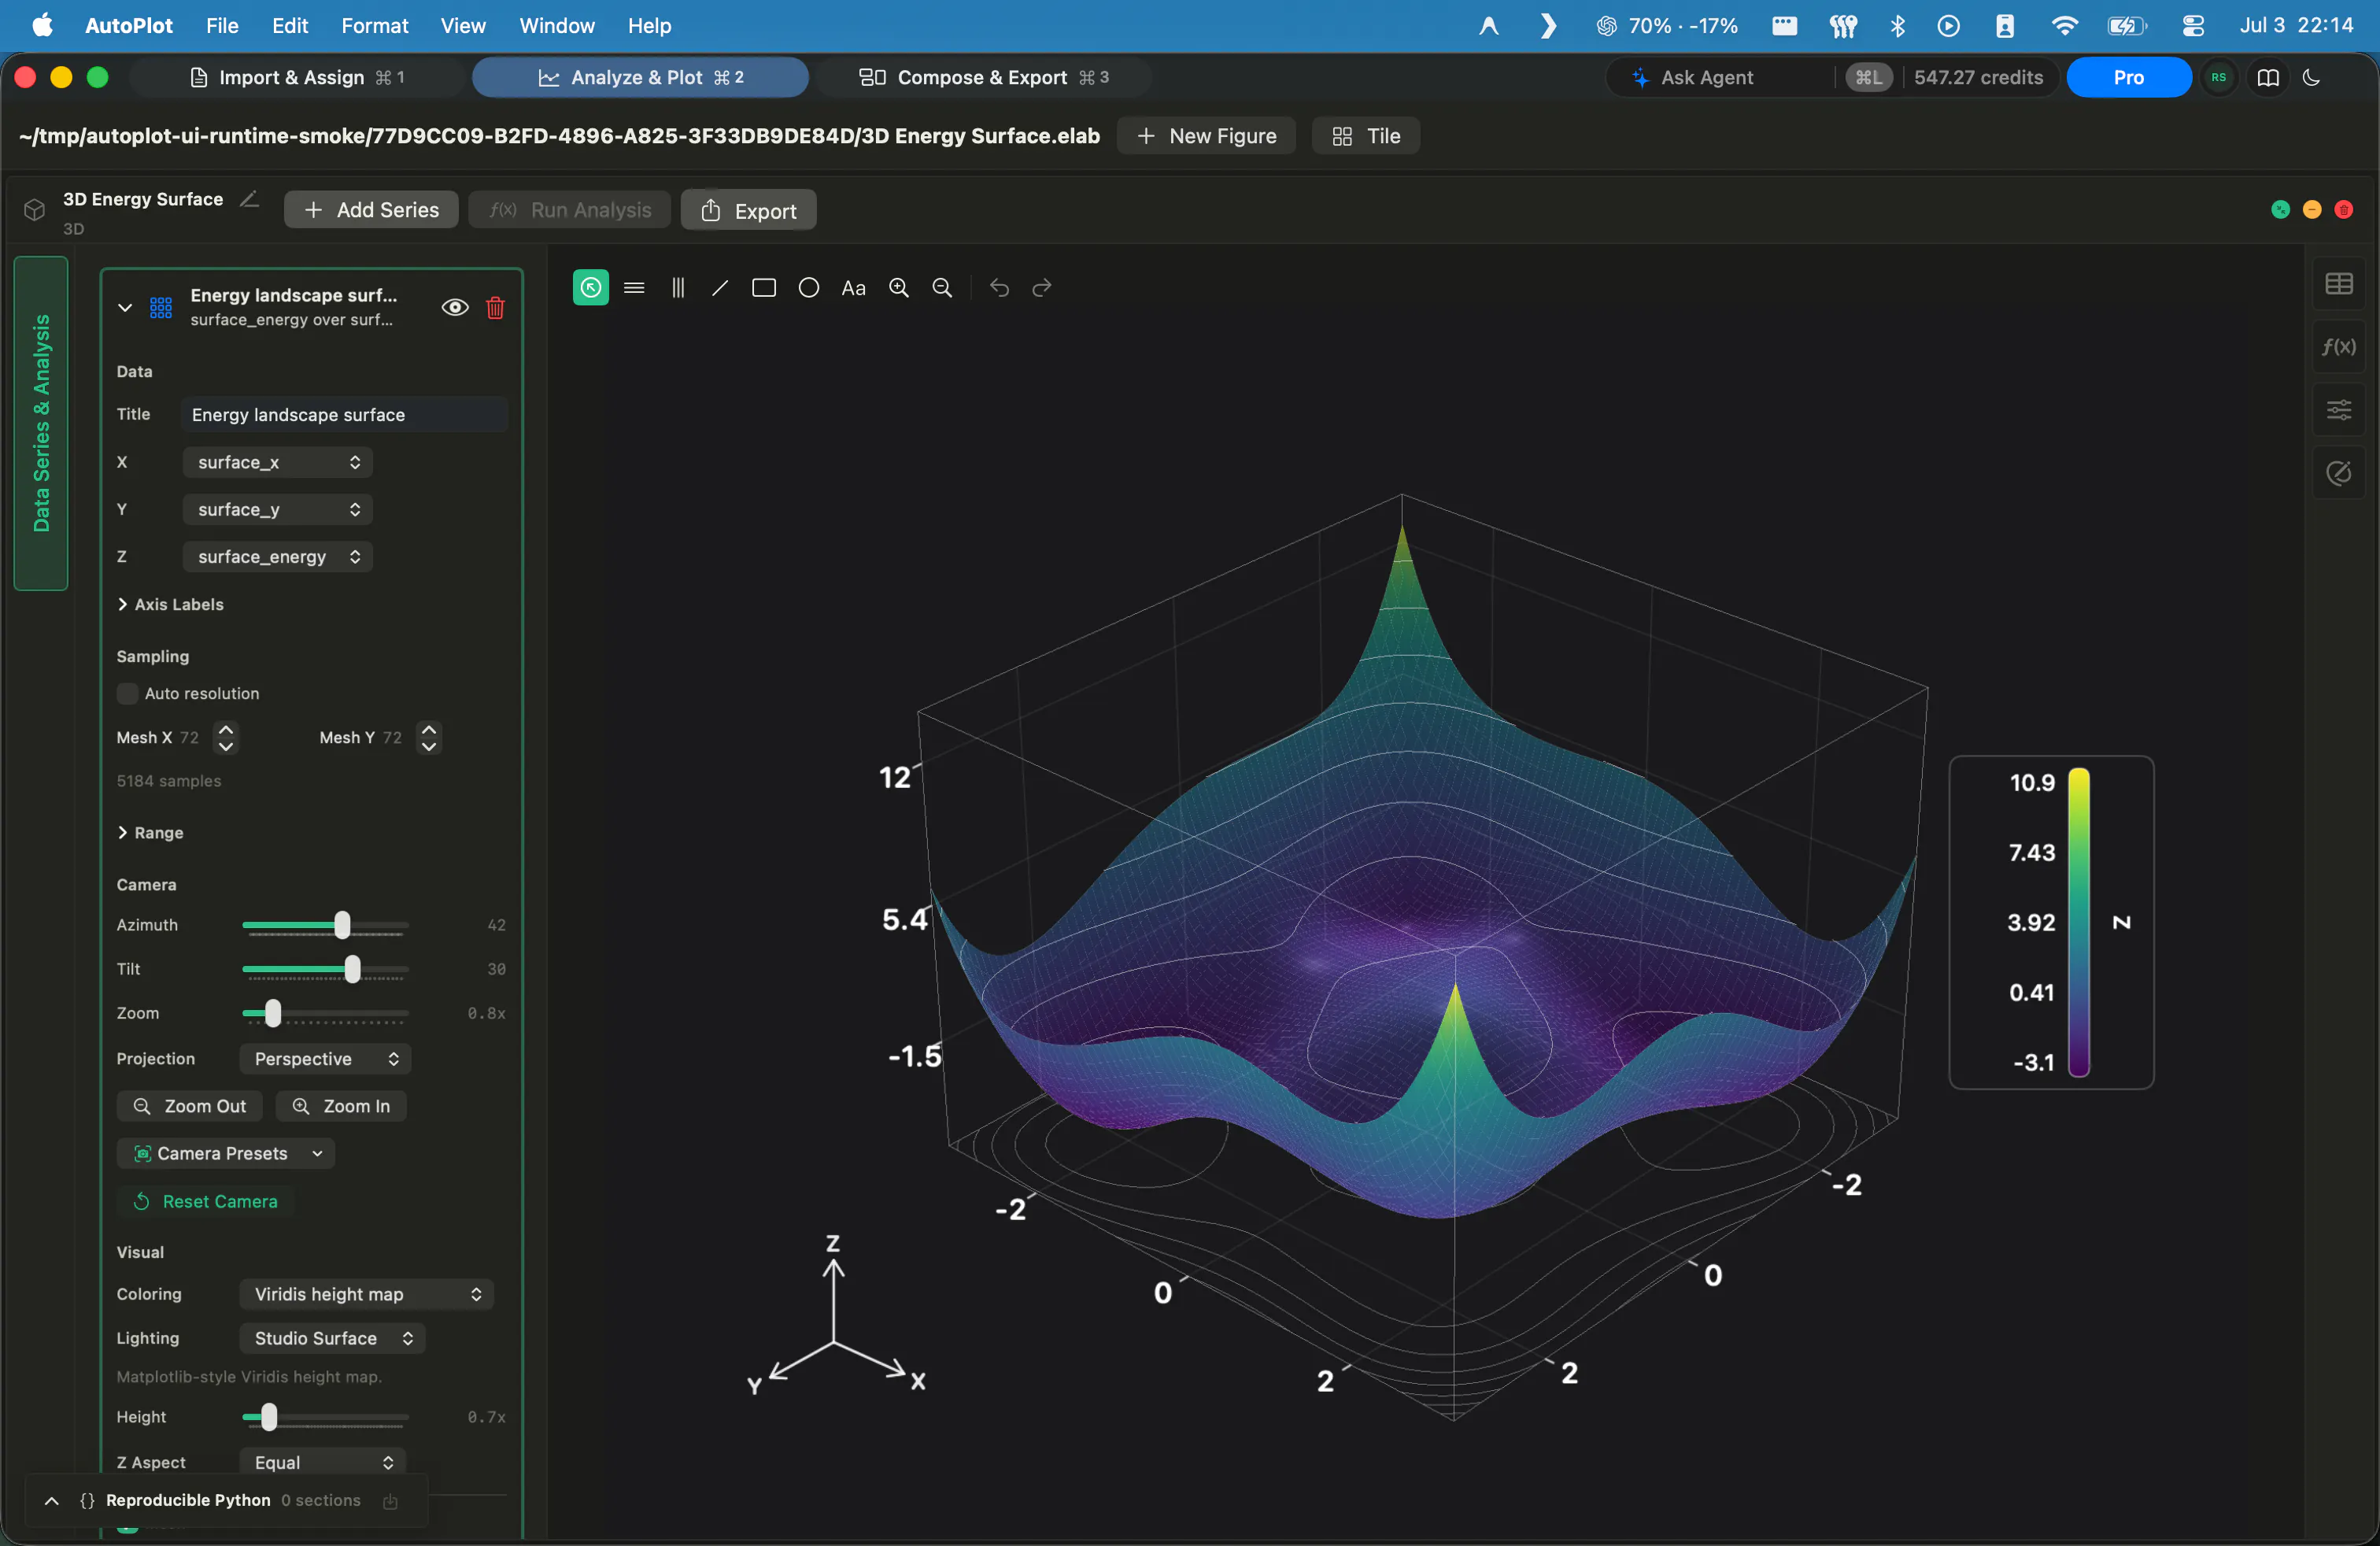This screenshot has height=1546, width=2380.
Task: Open the data table panel icon
Action: tap(2339, 284)
